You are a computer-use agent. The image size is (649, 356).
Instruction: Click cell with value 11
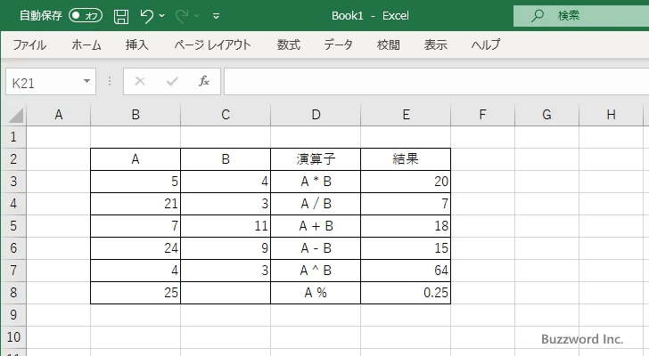click(x=226, y=226)
